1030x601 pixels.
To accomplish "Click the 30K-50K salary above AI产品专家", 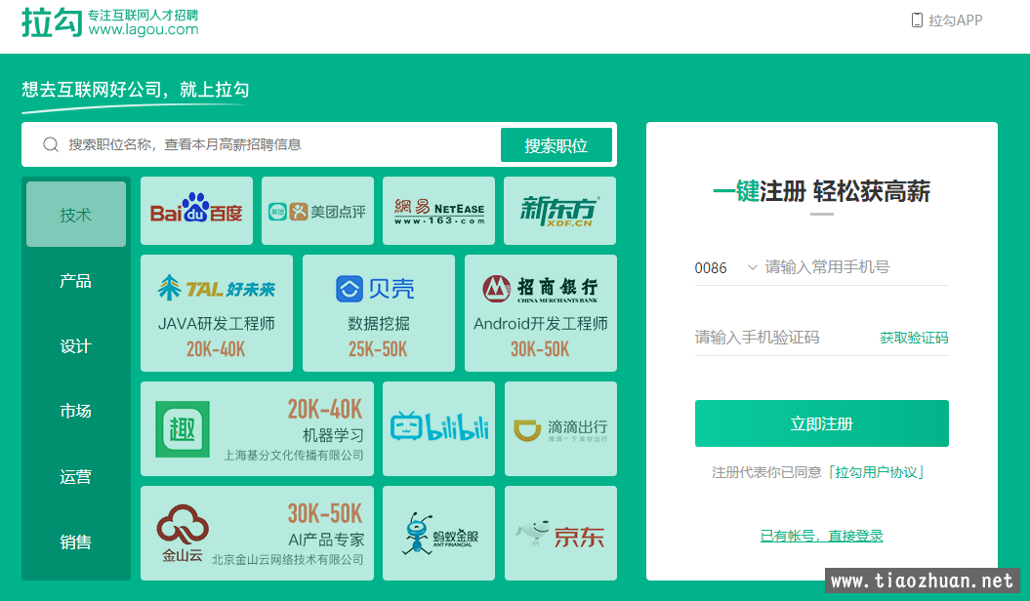I will (x=325, y=513).
